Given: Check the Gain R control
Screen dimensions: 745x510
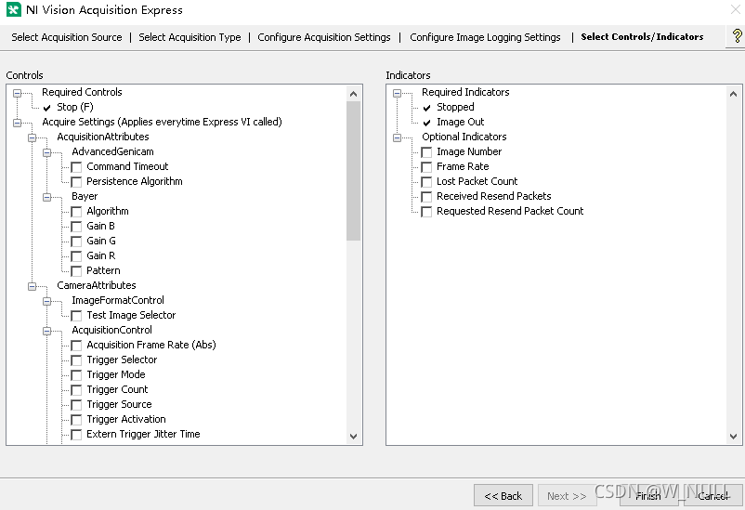Looking at the screenshot, I should point(76,256).
